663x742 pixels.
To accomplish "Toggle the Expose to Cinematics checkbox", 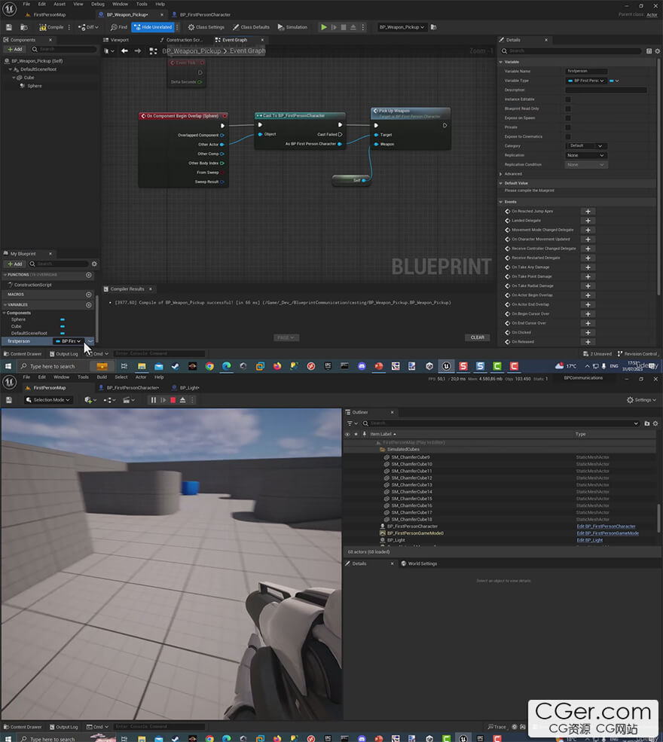I will (x=568, y=137).
